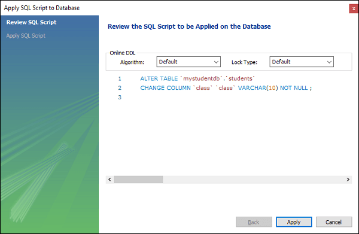359x234 pixels.
Task: Click line number 2 in the script
Action: tap(120, 88)
